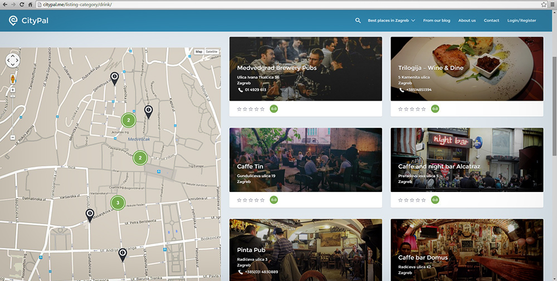Select the Street View pegman icon

(12, 79)
